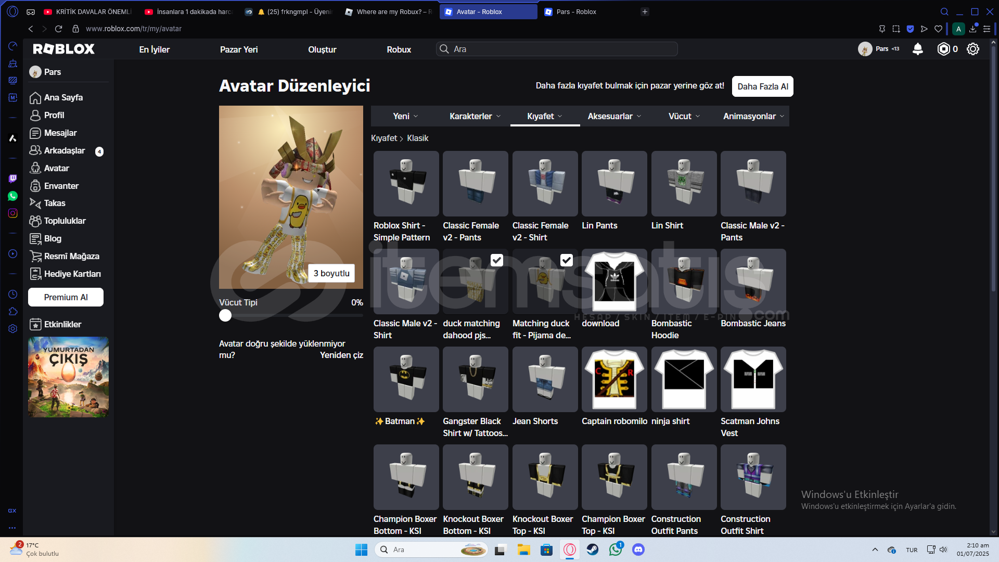Open WhatsApp icon in browser sidebar

point(12,196)
